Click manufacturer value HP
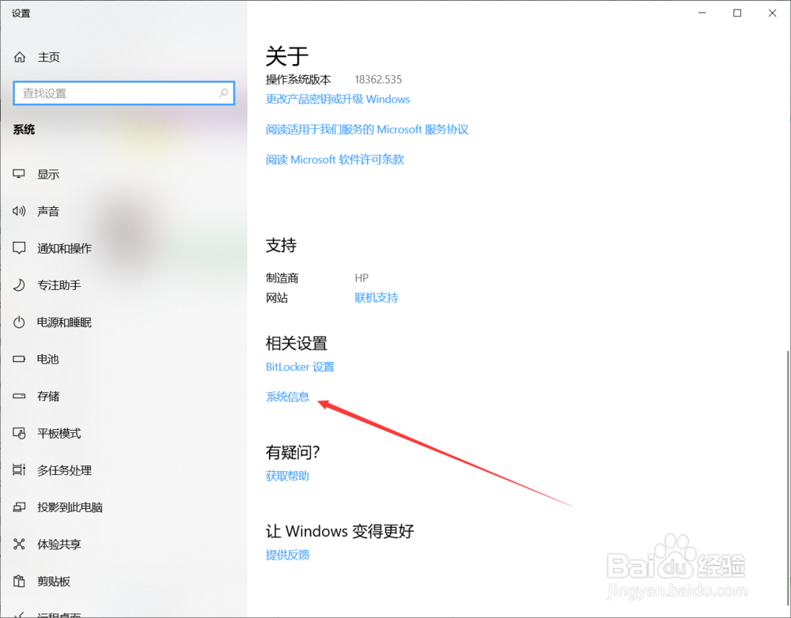Image resolution: width=791 pixels, height=618 pixels. point(361,277)
